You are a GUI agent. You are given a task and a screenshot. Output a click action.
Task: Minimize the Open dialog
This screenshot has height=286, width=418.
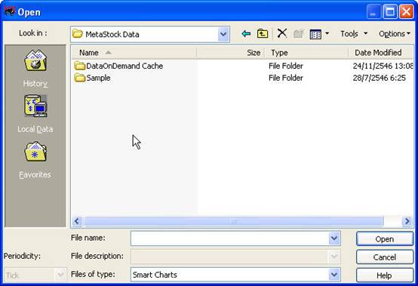tap(373, 12)
